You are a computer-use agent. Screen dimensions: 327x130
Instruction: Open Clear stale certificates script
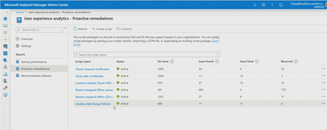89,76
